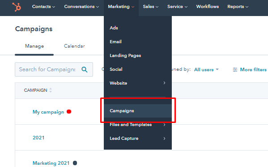Select Campaigns in Marketing menu
Screen dimensions: 268x167
click(x=138, y=111)
